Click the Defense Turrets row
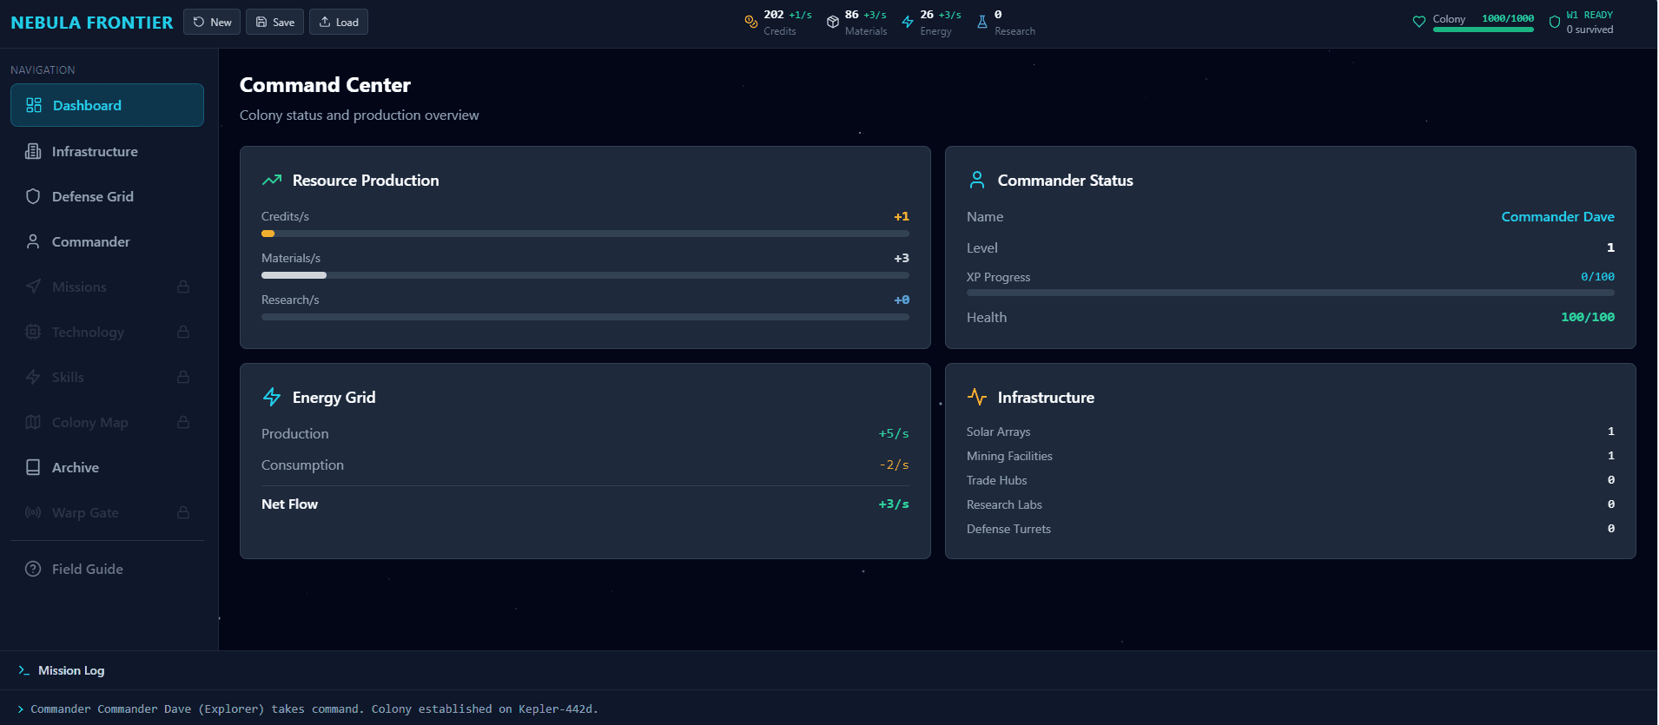Viewport: 1659px width, 725px height. pyautogui.click(x=1291, y=529)
